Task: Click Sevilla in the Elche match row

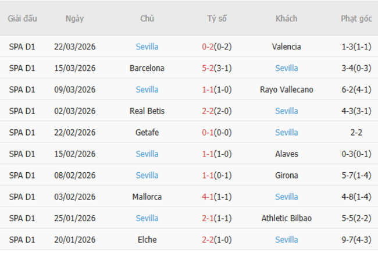Action: [286, 240]
